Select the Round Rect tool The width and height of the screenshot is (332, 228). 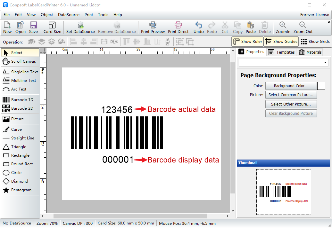(x=20, y=164)
